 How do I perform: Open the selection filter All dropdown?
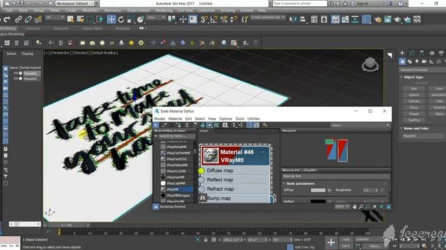point(55,17)
